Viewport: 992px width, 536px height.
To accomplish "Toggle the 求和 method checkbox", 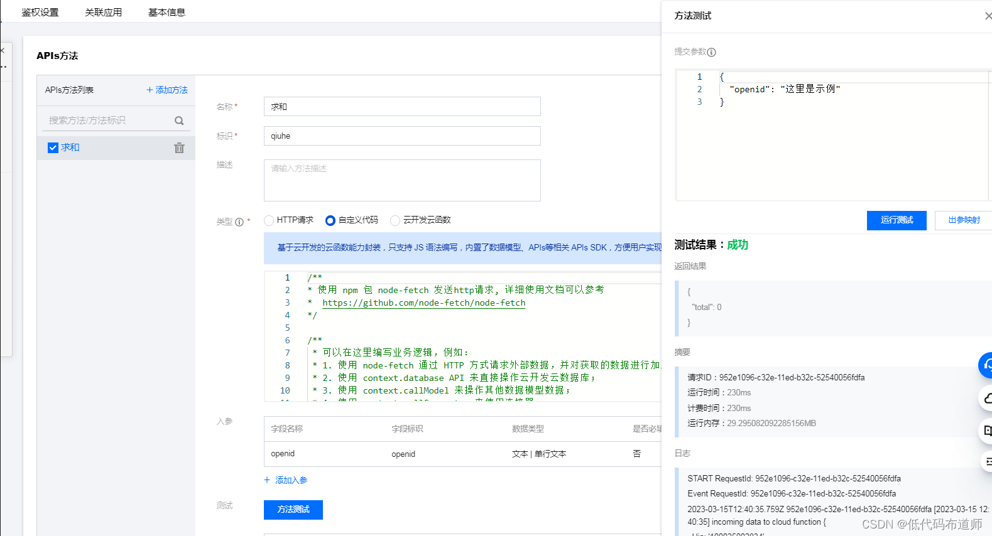I will [53, 147].
